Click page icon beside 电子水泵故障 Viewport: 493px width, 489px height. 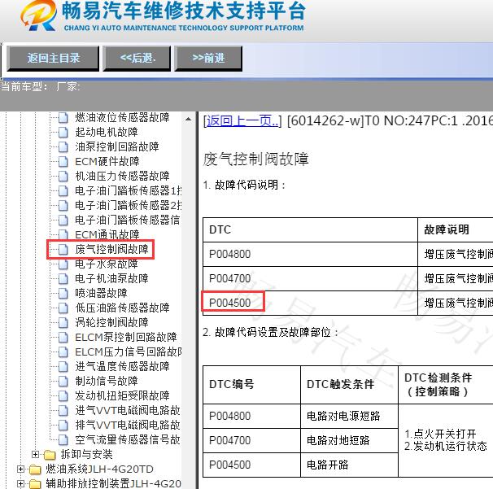(x=63, y=264)
